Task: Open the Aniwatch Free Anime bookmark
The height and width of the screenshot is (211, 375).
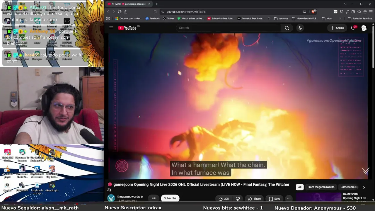Action: 251,18
